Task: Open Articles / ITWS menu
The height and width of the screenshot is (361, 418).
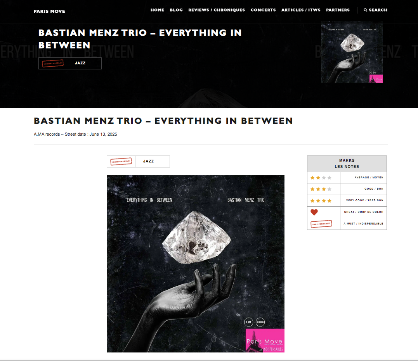Action: click(301, 10)
